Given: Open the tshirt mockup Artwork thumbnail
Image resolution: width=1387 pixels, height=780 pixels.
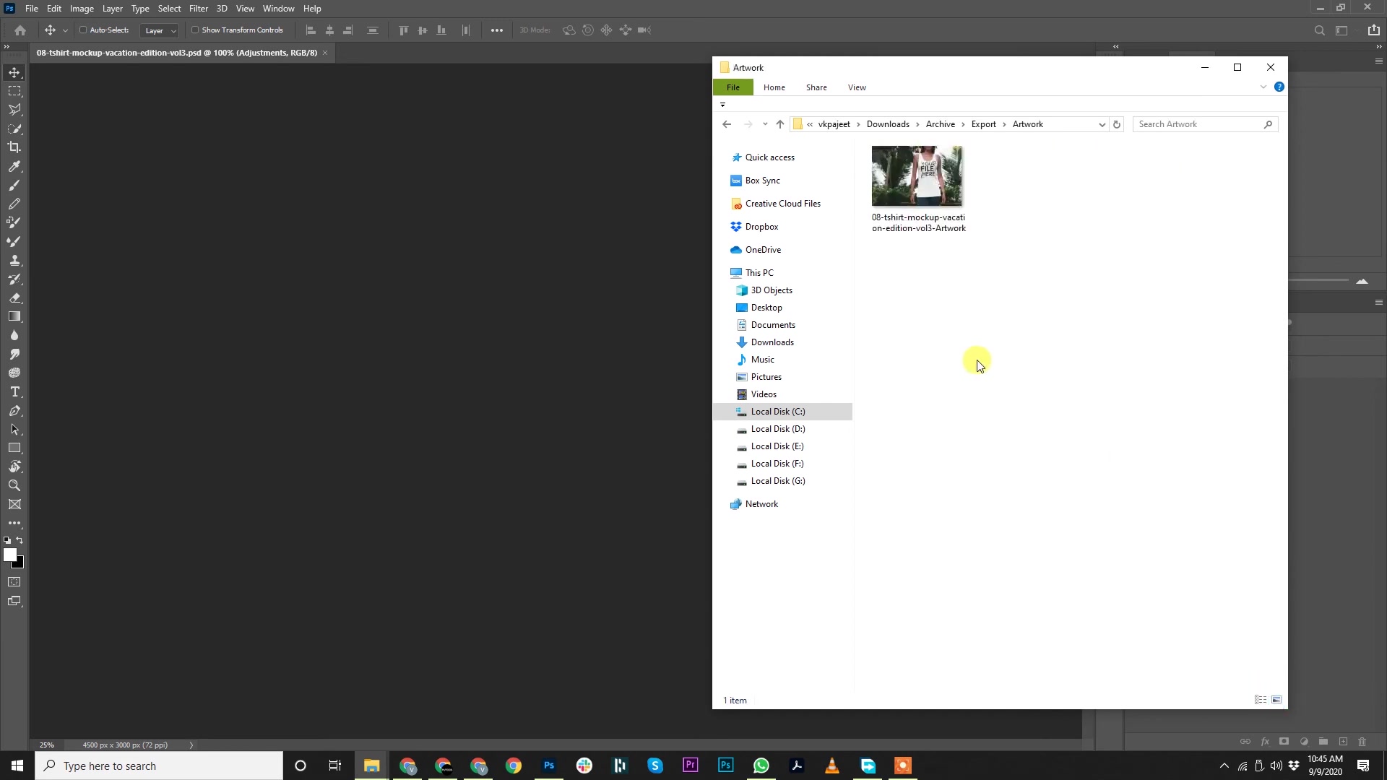Looking at the screenshot, I should point(916,175).
